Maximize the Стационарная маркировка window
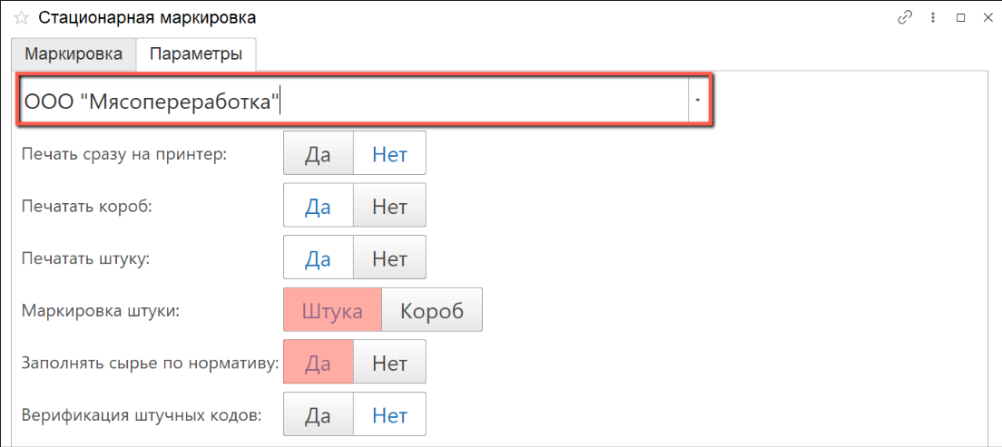Image resolution: width=1002 pixels, height=447 pixels. (960, 17)
